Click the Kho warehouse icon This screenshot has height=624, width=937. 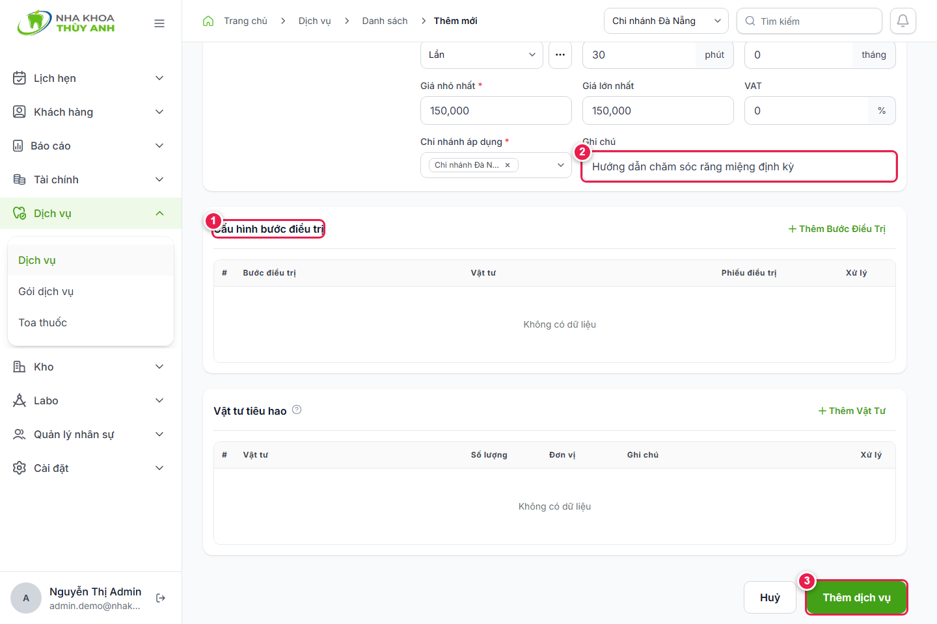click(20, 367)
